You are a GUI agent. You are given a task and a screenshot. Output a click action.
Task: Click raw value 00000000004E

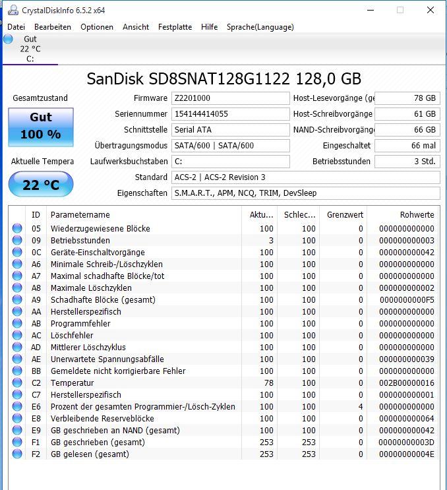407,454
